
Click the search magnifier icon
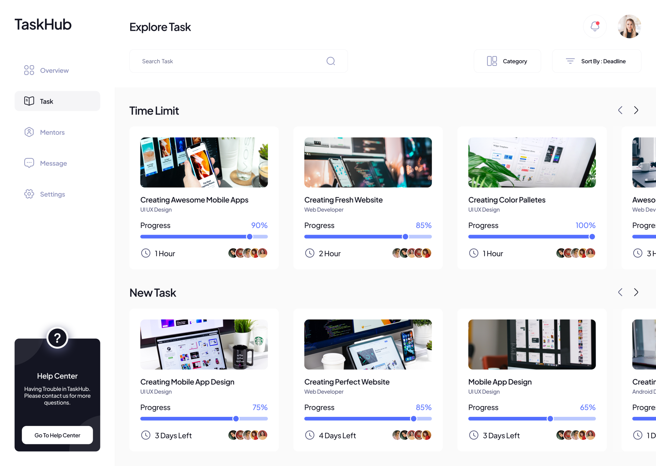(x=331, y=61)
